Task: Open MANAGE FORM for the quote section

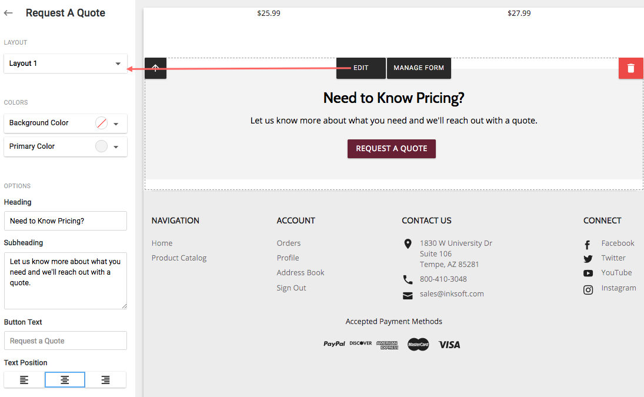Action: click(419, 68)
